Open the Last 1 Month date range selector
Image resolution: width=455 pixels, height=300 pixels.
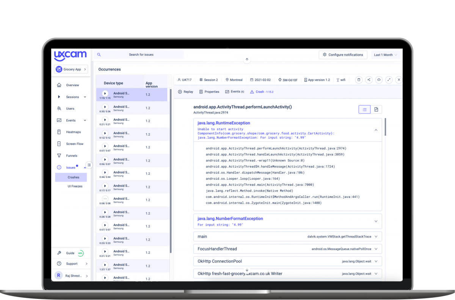(x=384, y=54)
